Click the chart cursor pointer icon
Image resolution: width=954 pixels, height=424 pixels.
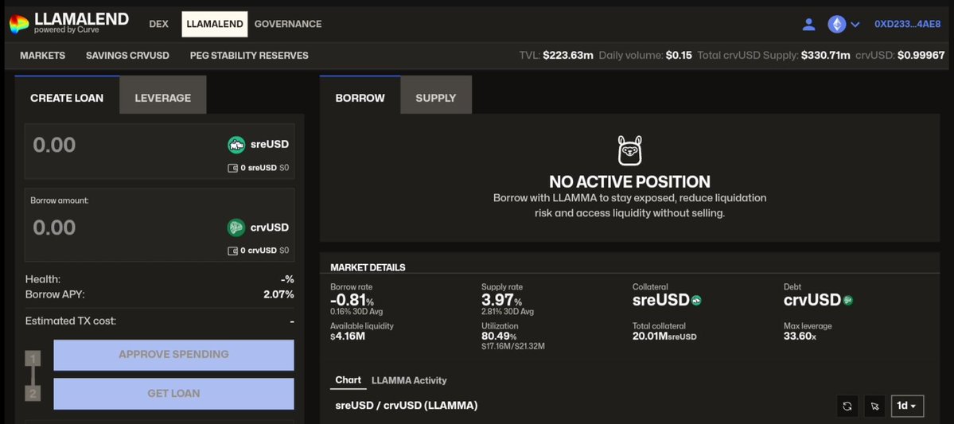874,406
